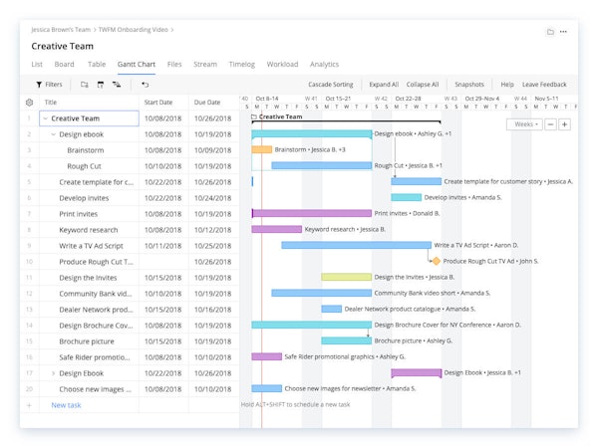Click the New task link
The image size is (598, 448).
[x=67, y=405]
